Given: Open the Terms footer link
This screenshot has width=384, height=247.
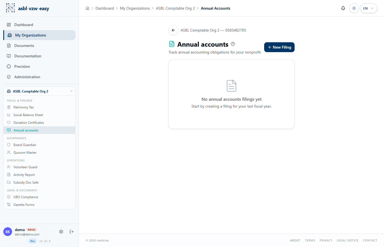Looking at the screenshot, I should coord(310,240).
